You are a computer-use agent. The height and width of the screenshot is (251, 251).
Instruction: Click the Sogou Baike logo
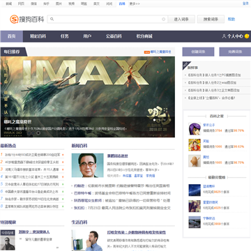point(27,19)
